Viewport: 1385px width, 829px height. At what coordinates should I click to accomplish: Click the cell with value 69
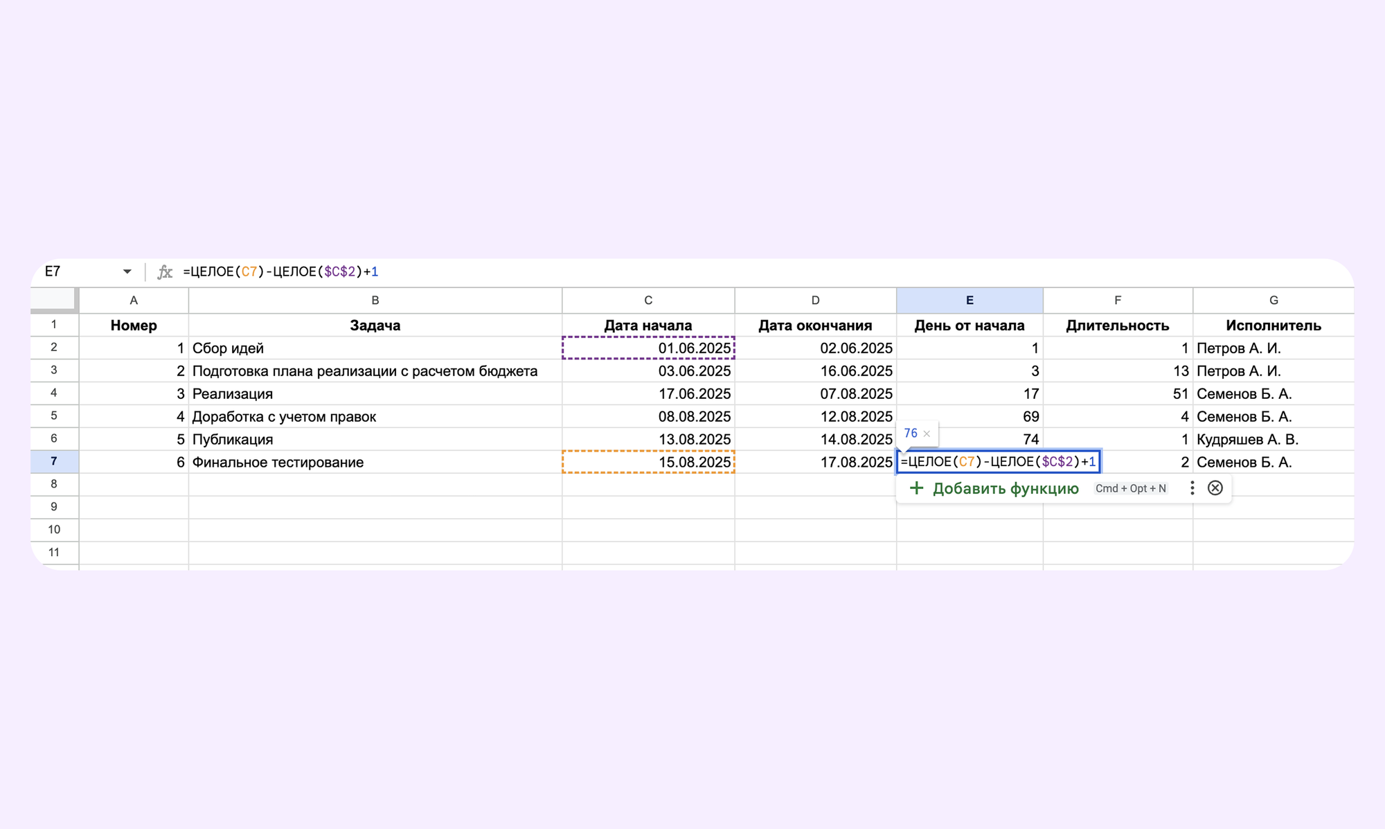coord(969,417)
